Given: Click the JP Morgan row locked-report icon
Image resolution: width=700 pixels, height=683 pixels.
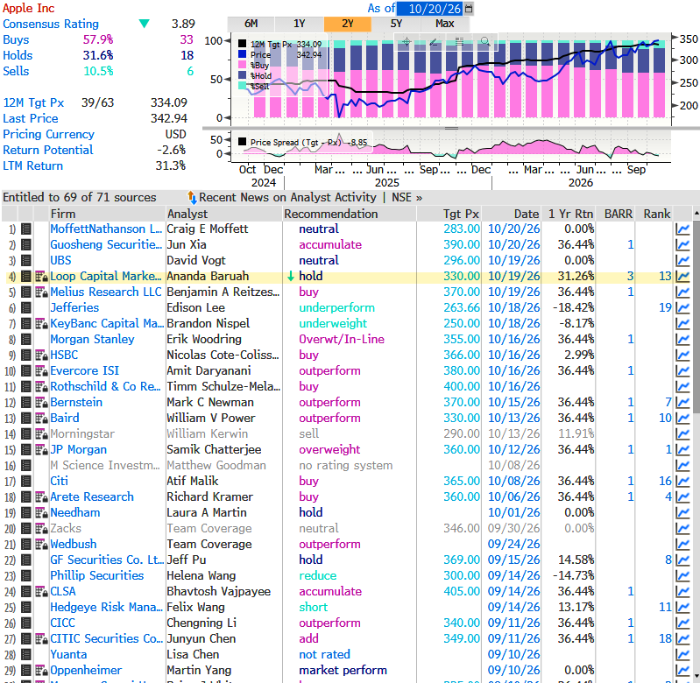Looking at the screenshot, I should [41, 450].
